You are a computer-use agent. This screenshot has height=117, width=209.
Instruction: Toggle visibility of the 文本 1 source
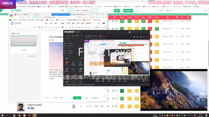point(65,43)
